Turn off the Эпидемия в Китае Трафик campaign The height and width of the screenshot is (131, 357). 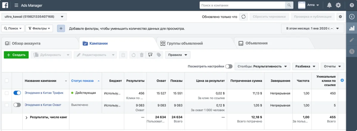(17, 93)
